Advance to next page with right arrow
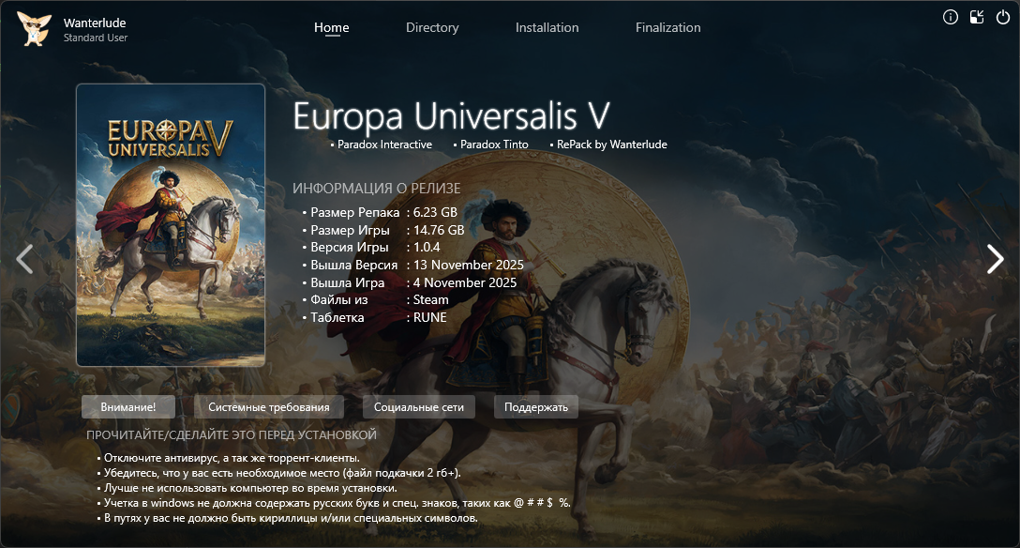The image size is (1020, 548). pyautogui.click(x=995, y=259)
